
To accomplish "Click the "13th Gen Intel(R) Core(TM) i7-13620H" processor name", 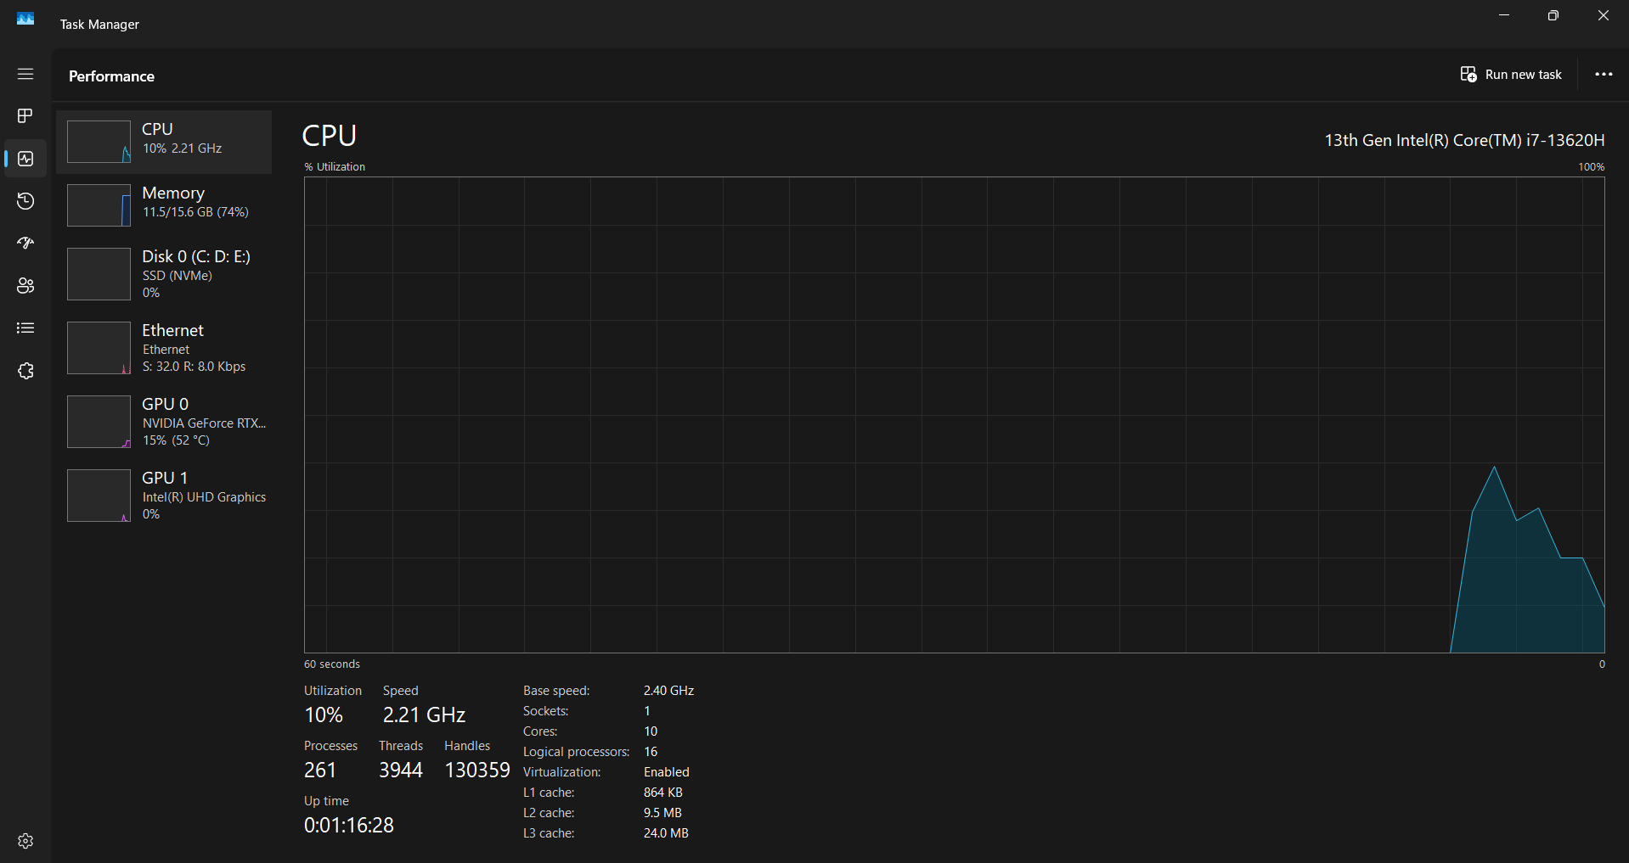I will tap(1464, 140).
